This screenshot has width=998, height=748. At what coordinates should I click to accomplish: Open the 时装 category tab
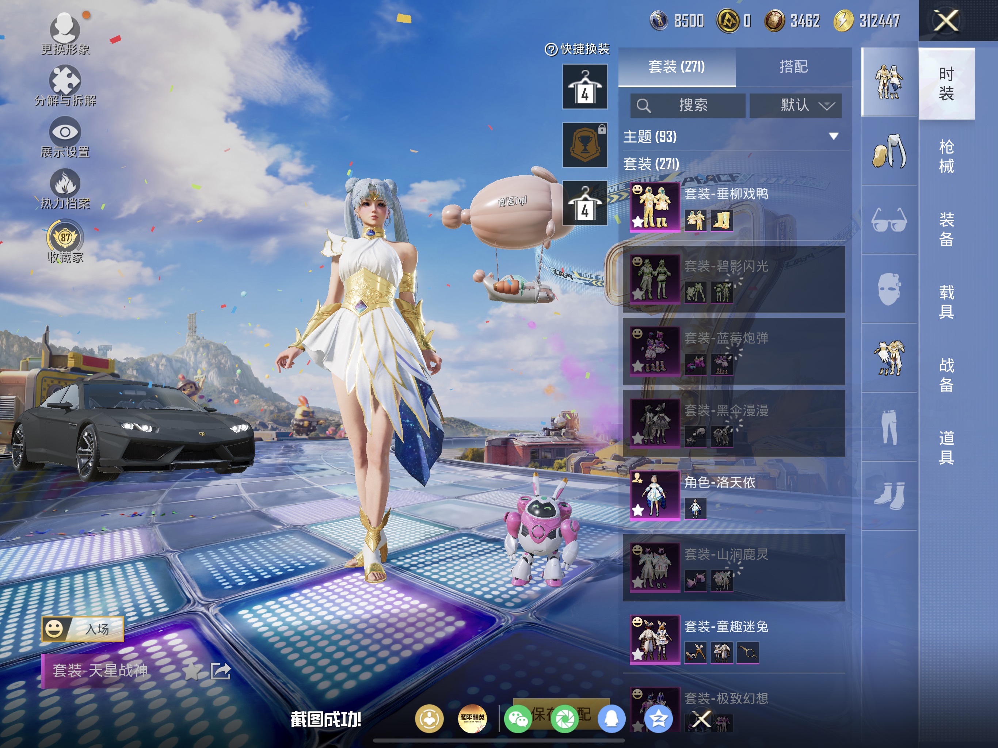(x=946, y=84)
